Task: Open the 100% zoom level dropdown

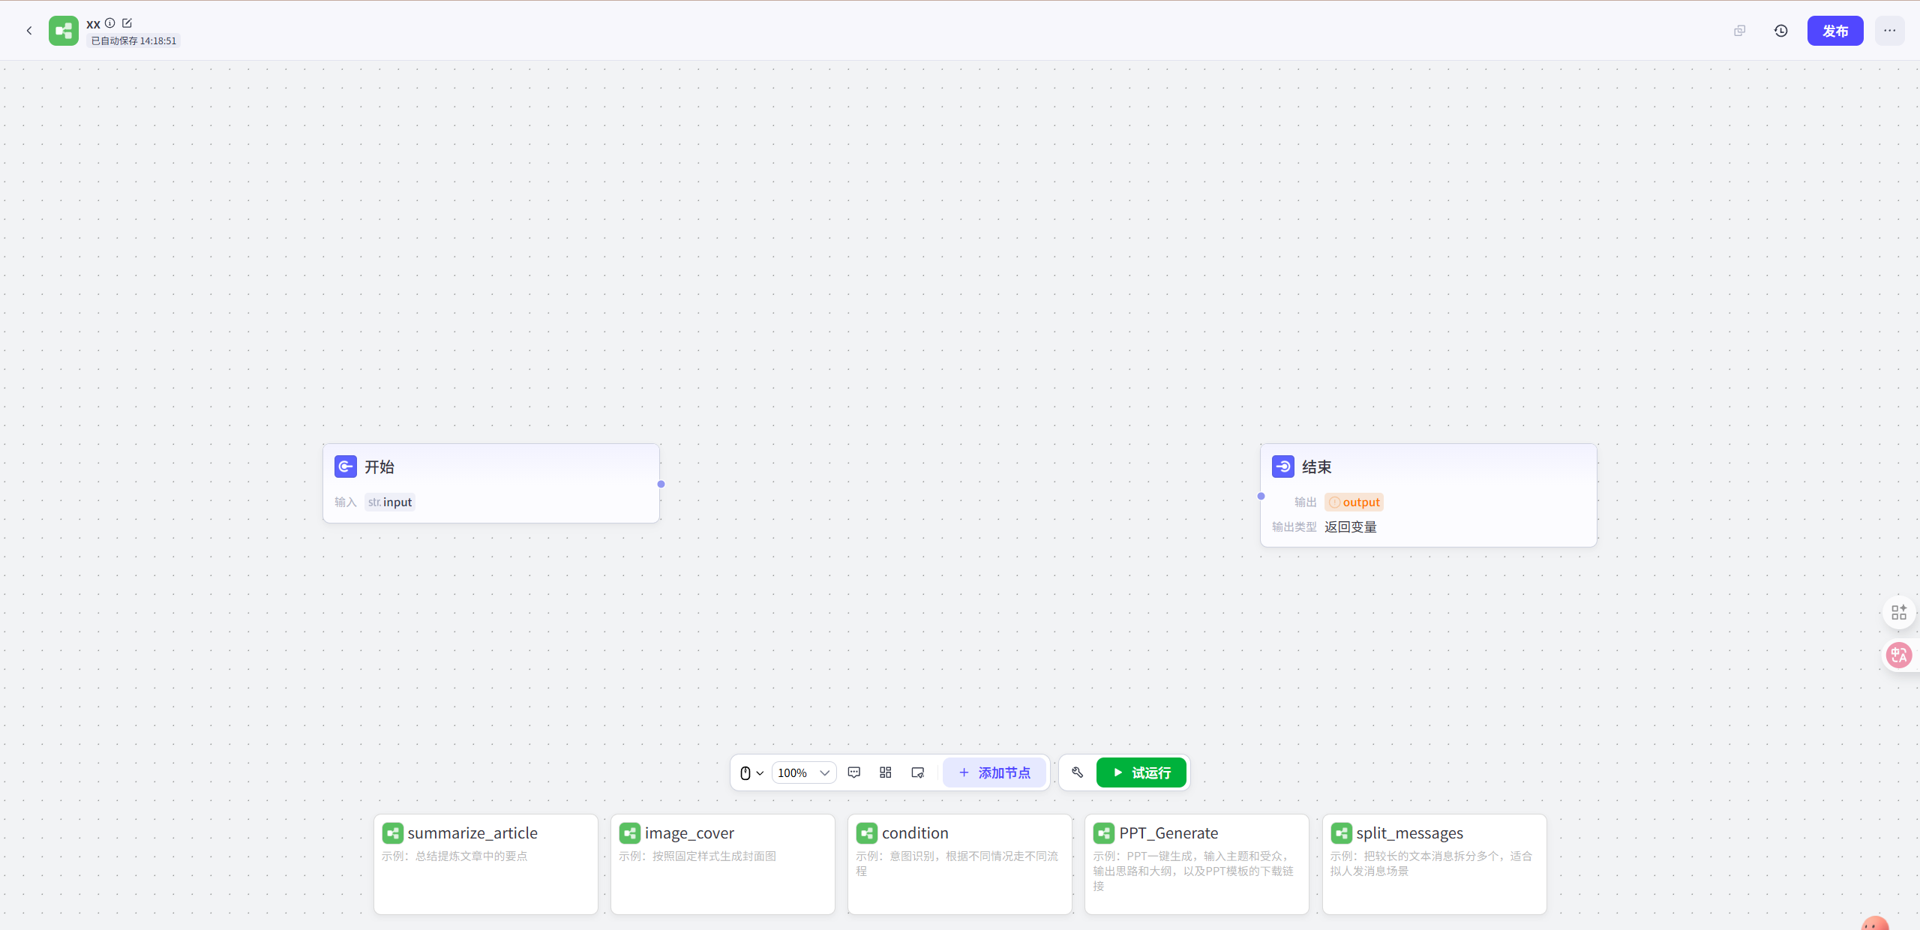Action: [x=803, y=772]
